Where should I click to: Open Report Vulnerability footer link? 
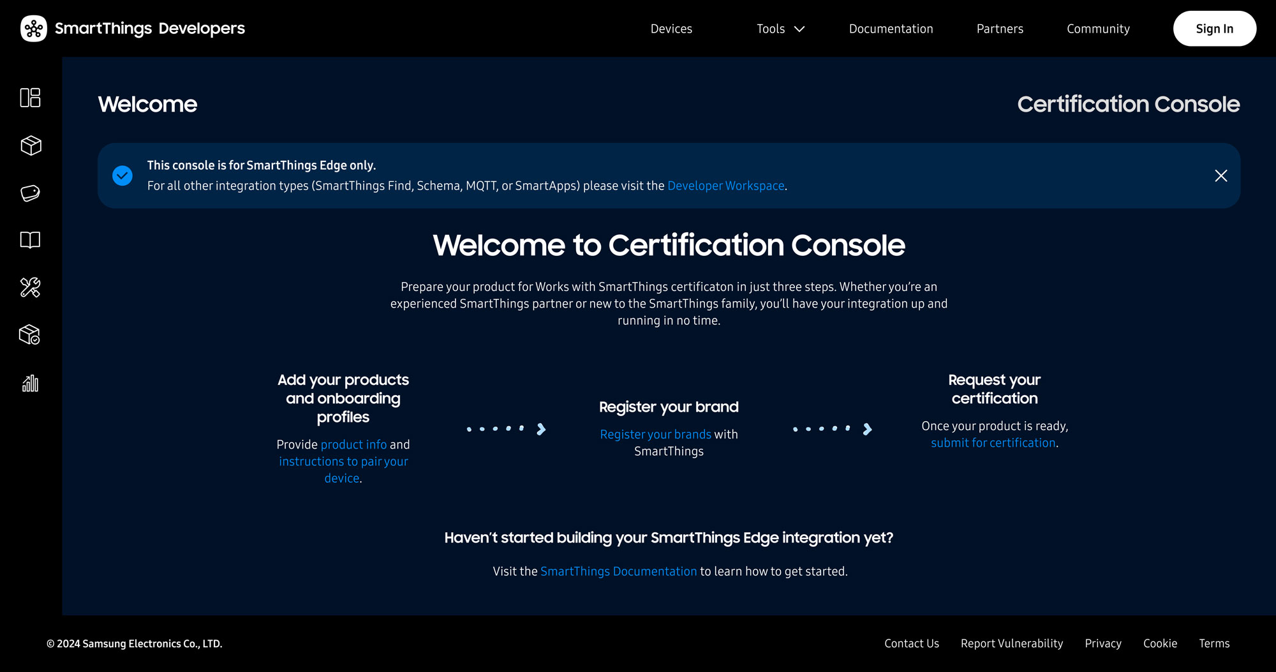[1012, 643]
